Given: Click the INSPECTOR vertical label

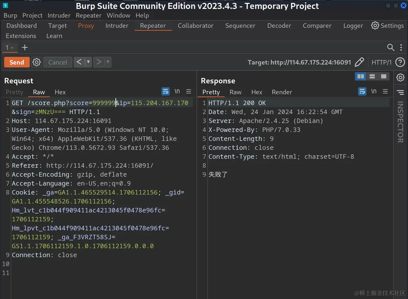Looking at the screenshot, I should coord(400,122).
